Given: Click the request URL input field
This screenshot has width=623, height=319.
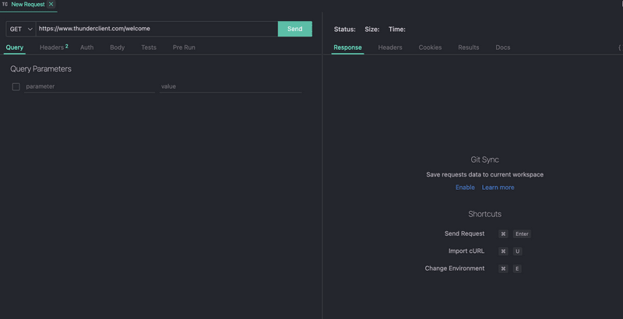Looking at the screenshot, I should 157,29.
